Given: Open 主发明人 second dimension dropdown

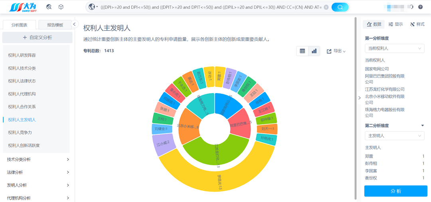Looking at the screenshot, I should click(x=394, y=135).
